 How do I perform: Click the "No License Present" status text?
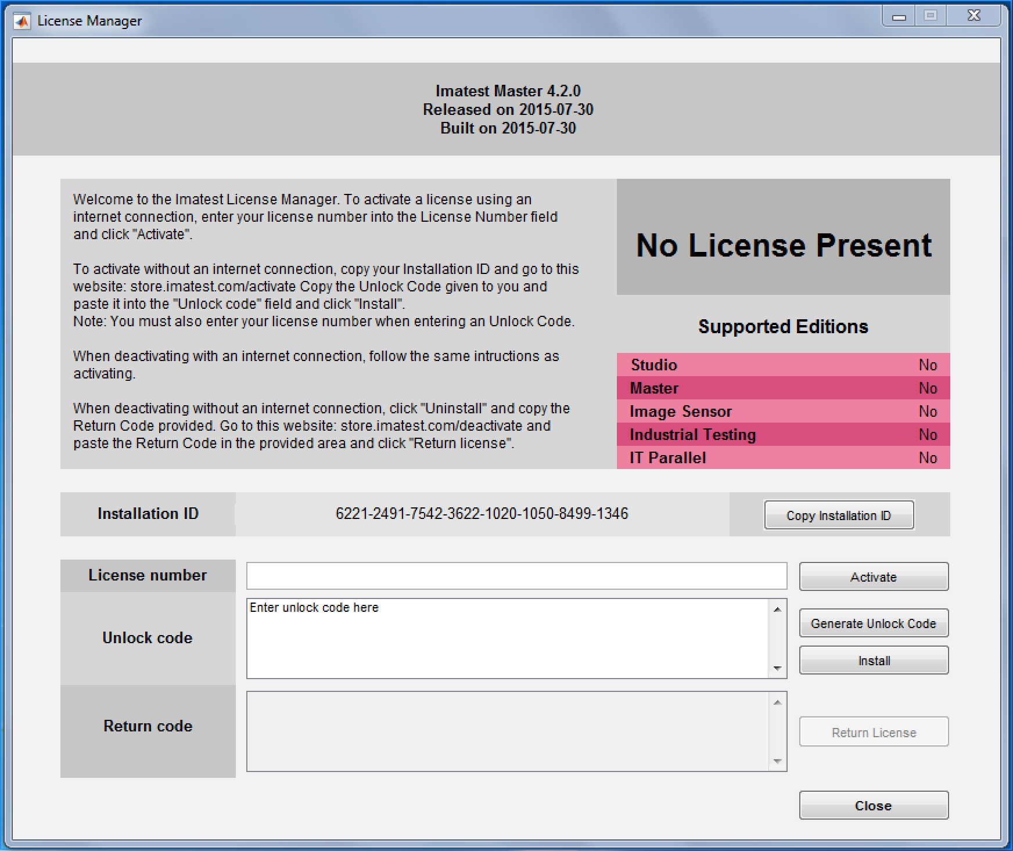click(784, 245)
